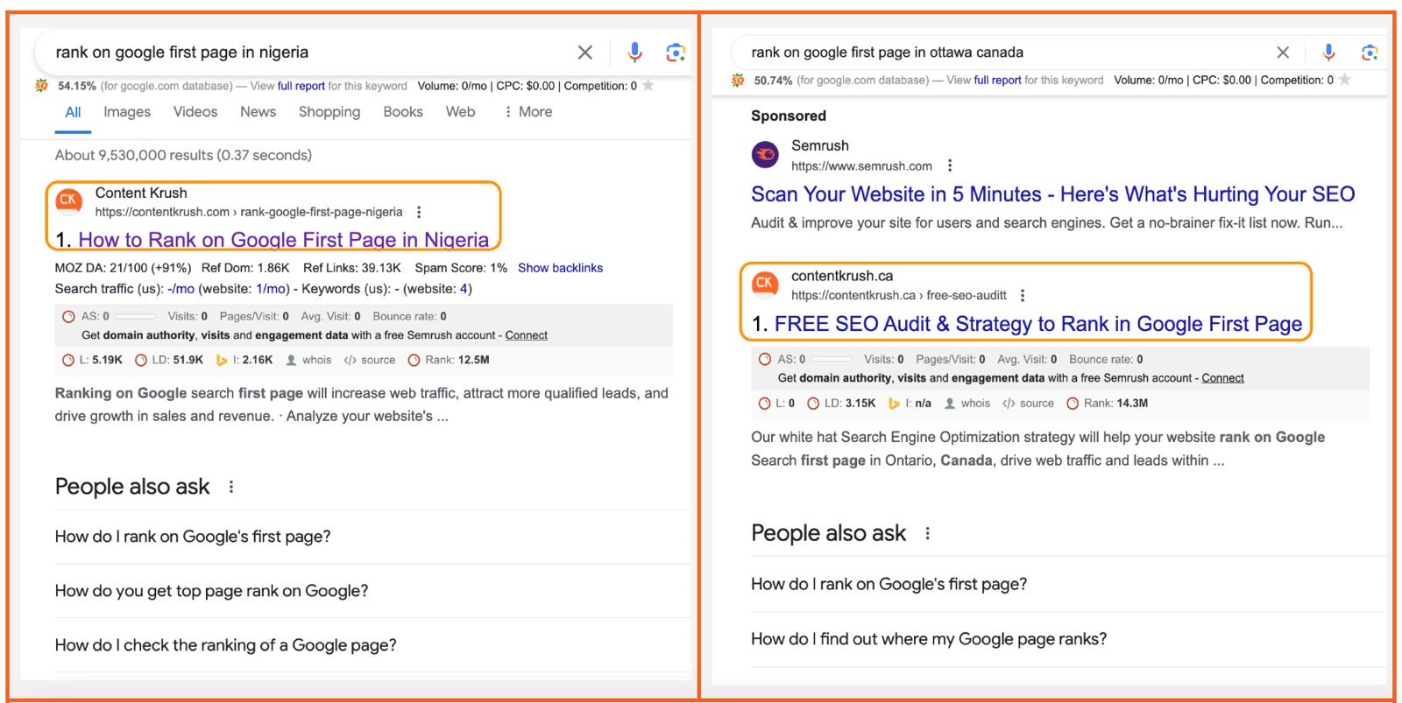
Task: Click the microphone icon in Nigeria search bar
Action: pos(634,53)
